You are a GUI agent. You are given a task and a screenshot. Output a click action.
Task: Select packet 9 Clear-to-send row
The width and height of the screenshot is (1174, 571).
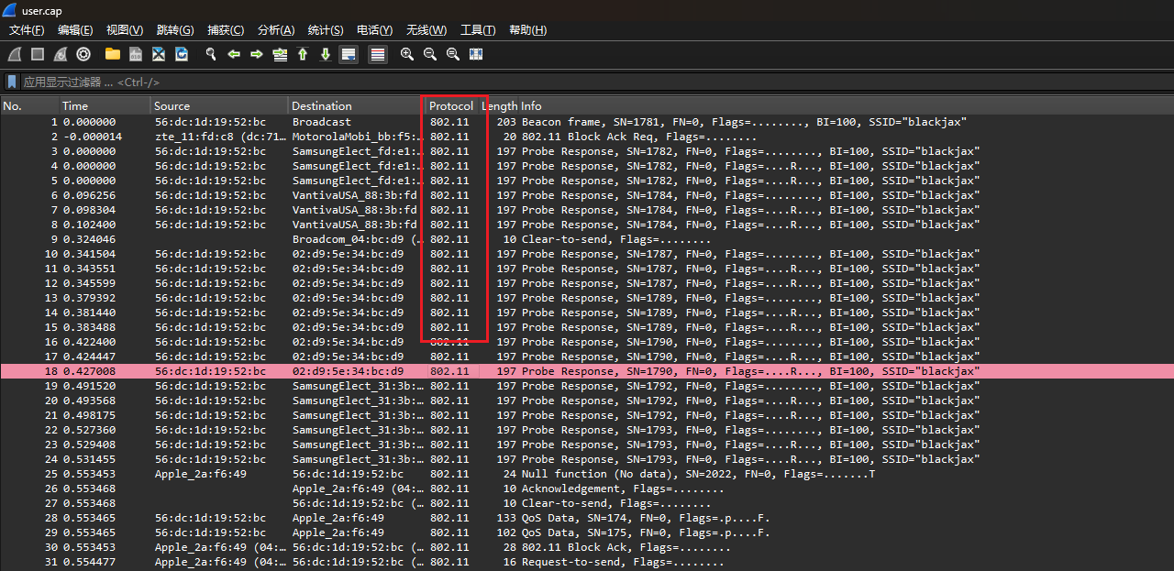click(x=587, y=239)
